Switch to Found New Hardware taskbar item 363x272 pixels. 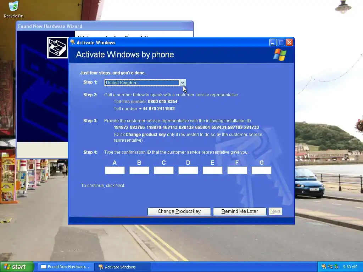tap(65, 267)
